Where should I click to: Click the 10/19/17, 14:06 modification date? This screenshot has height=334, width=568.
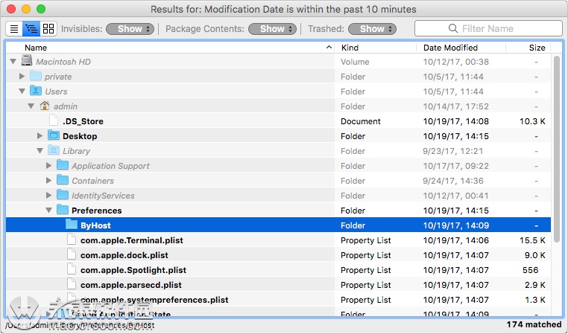click(456, 240)
